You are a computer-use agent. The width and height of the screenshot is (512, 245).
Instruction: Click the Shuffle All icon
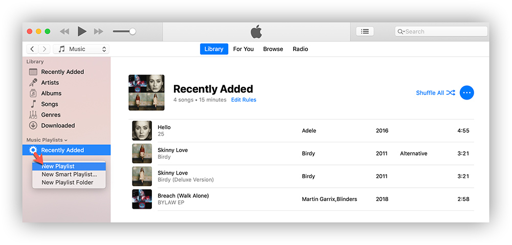(x=450, y=93)
